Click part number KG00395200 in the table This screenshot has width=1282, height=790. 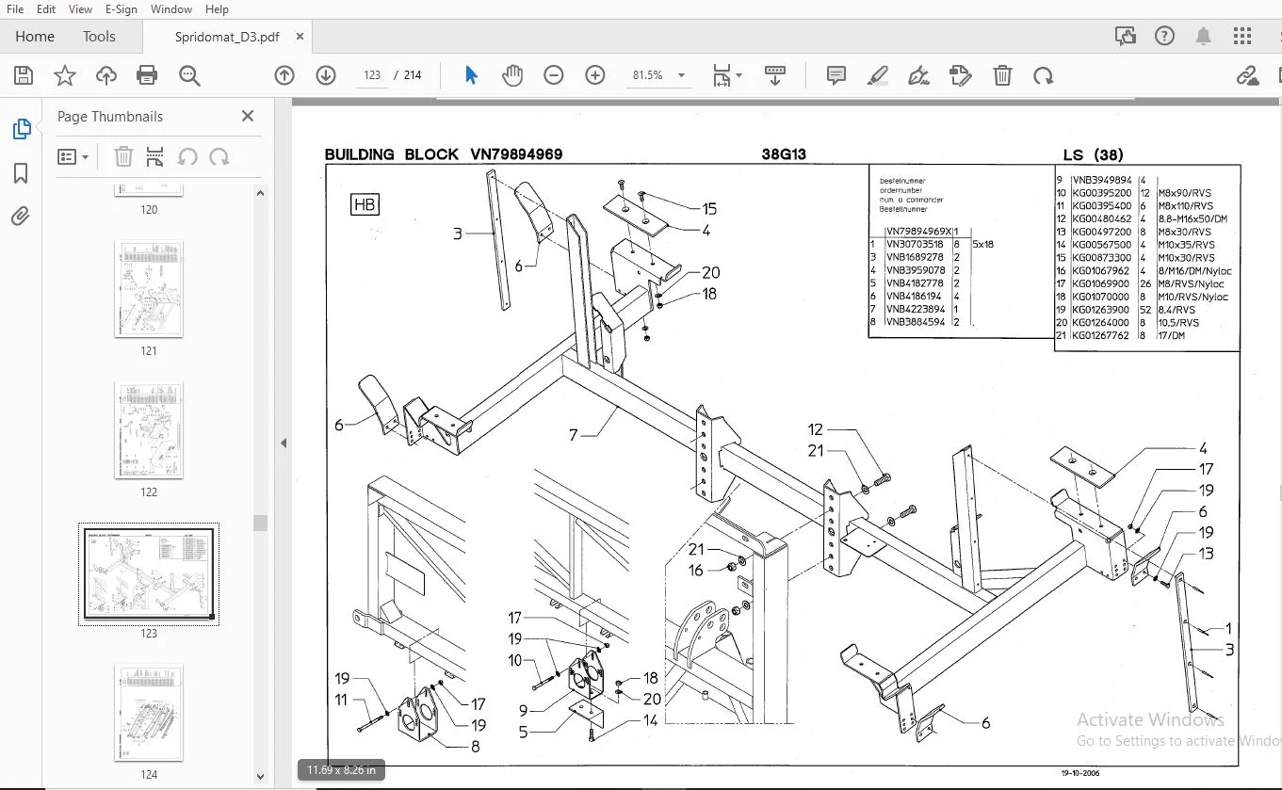[1102, 193]
